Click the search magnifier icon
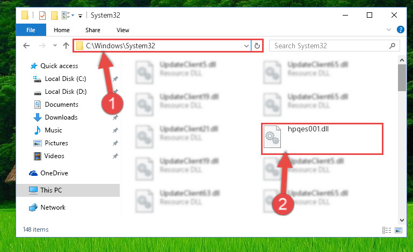Image resolution: width=413 pixels, height=252 pixels. pyautogui.click(x=392, y=46)
